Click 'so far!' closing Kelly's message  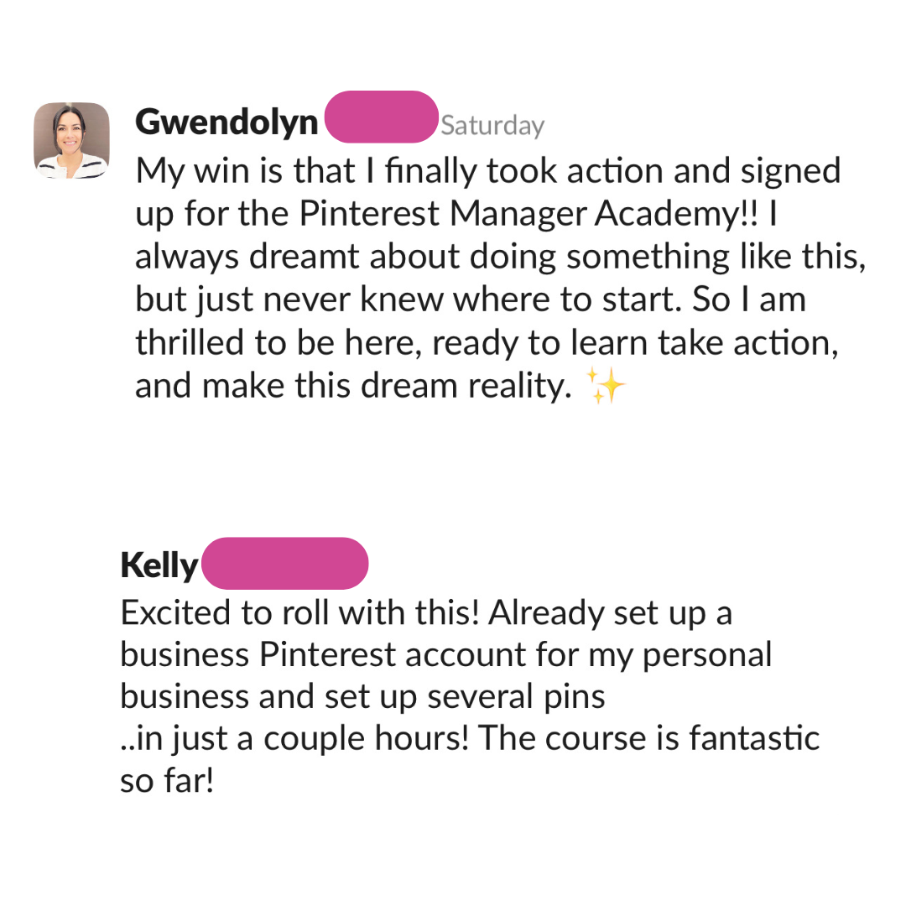point(167,781)
